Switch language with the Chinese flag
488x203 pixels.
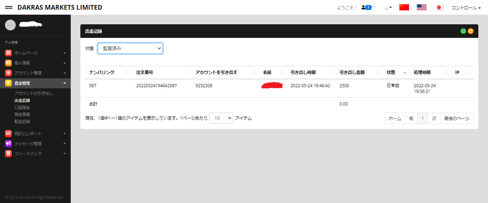(x=404, y=8)
